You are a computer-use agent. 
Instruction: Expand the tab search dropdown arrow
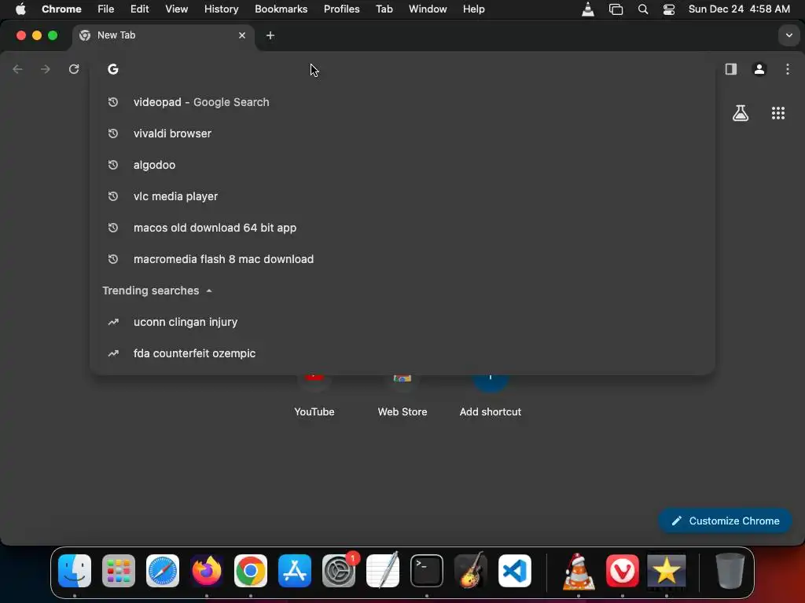(789, 35)
